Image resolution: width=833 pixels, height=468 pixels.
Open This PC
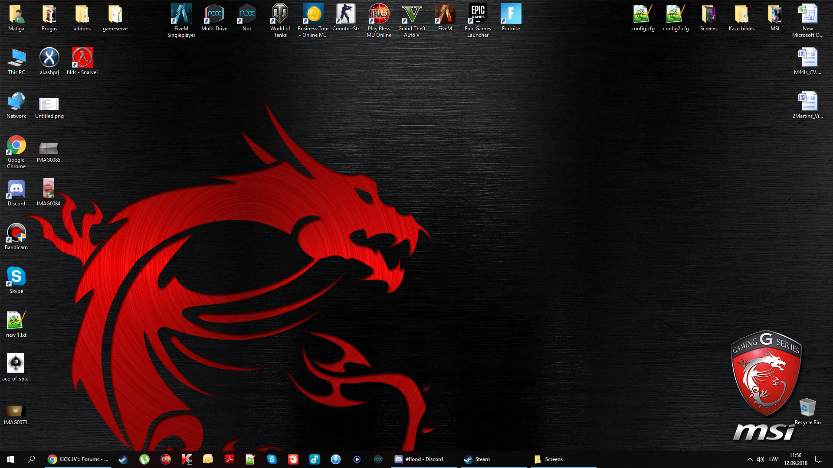[x=16, y=62]
